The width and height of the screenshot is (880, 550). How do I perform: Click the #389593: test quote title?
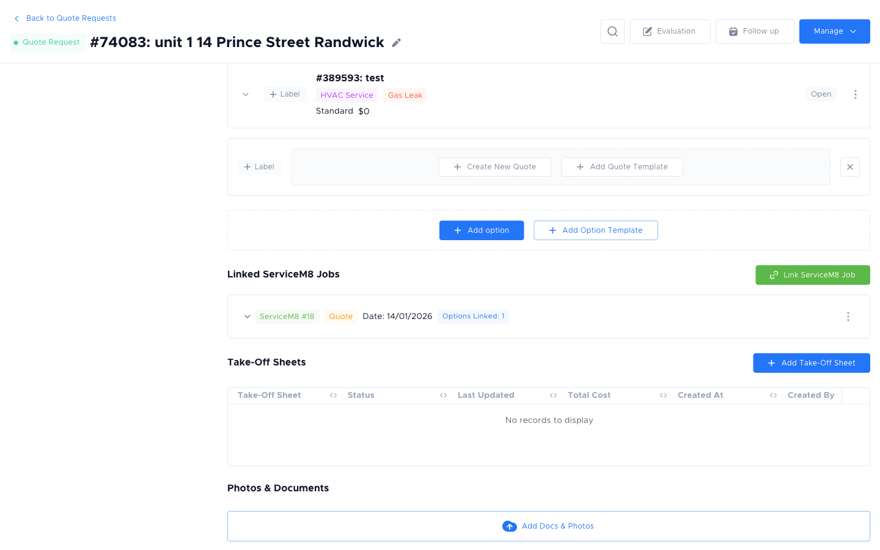[350, 78]
